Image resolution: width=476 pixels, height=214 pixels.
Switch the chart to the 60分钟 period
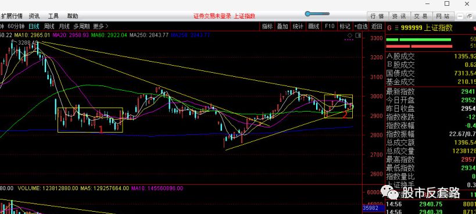click(16, 26)
